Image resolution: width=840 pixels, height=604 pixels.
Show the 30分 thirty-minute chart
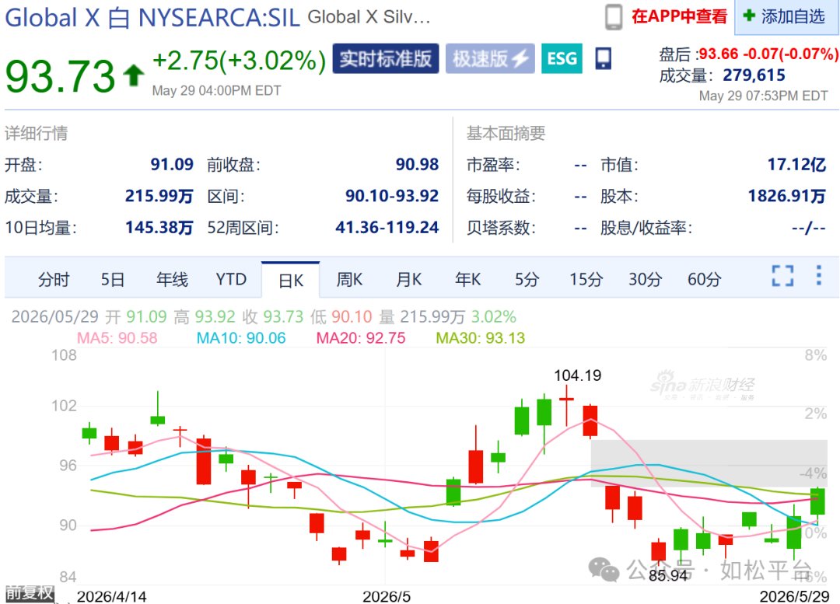(x=645, y=280)
